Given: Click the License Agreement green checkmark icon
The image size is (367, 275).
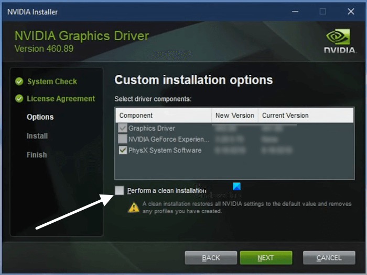Looking at the screenshot, I should pyautogui.click(x=19, y=98).
